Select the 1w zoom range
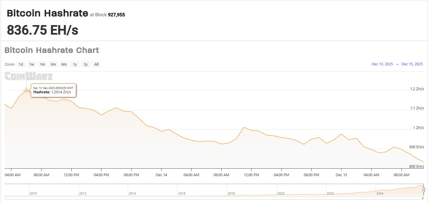 31,64
